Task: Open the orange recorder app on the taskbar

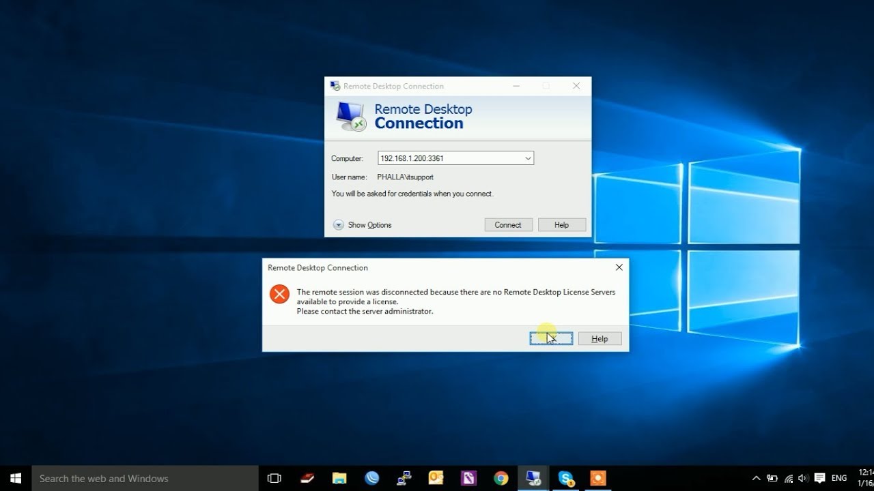Action: 597,478
